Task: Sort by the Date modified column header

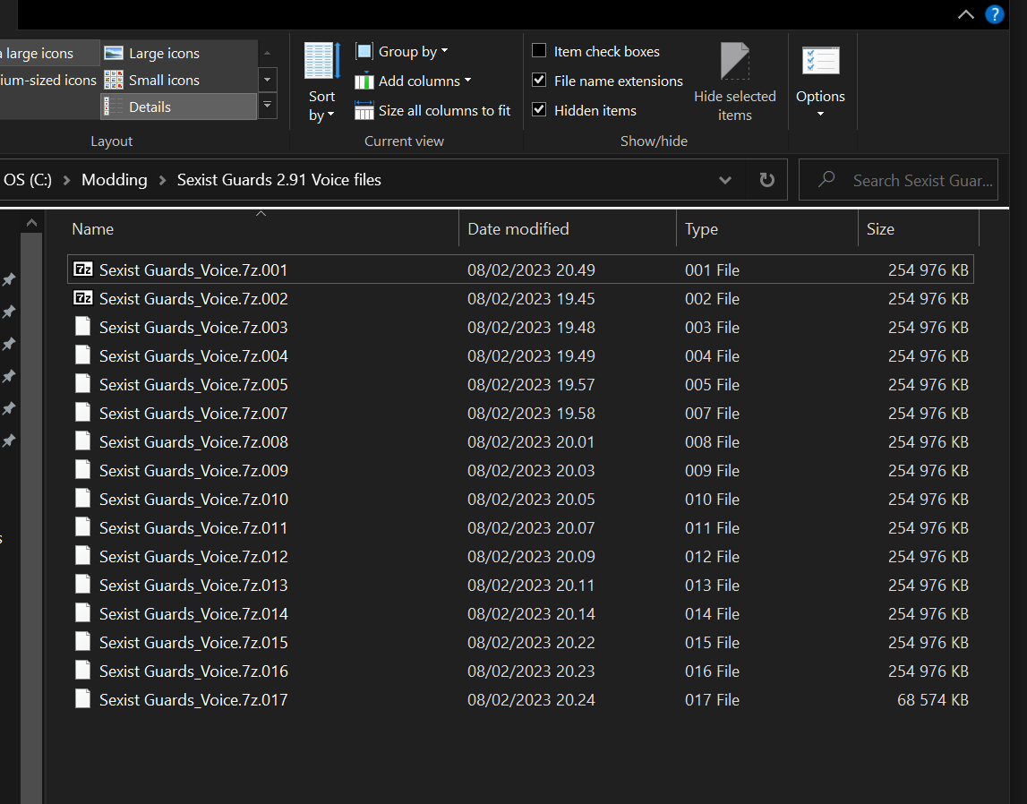Action: pos(567,229)
